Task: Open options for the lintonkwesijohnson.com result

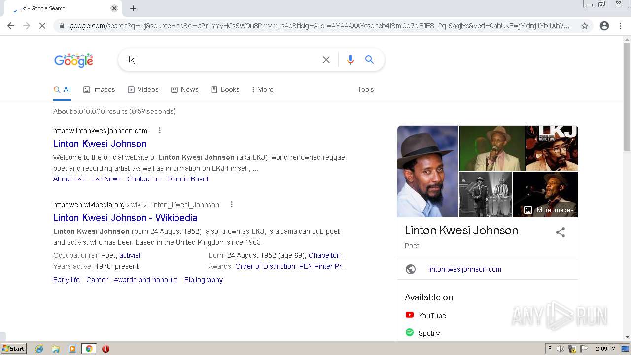Action: coord(159,131)
